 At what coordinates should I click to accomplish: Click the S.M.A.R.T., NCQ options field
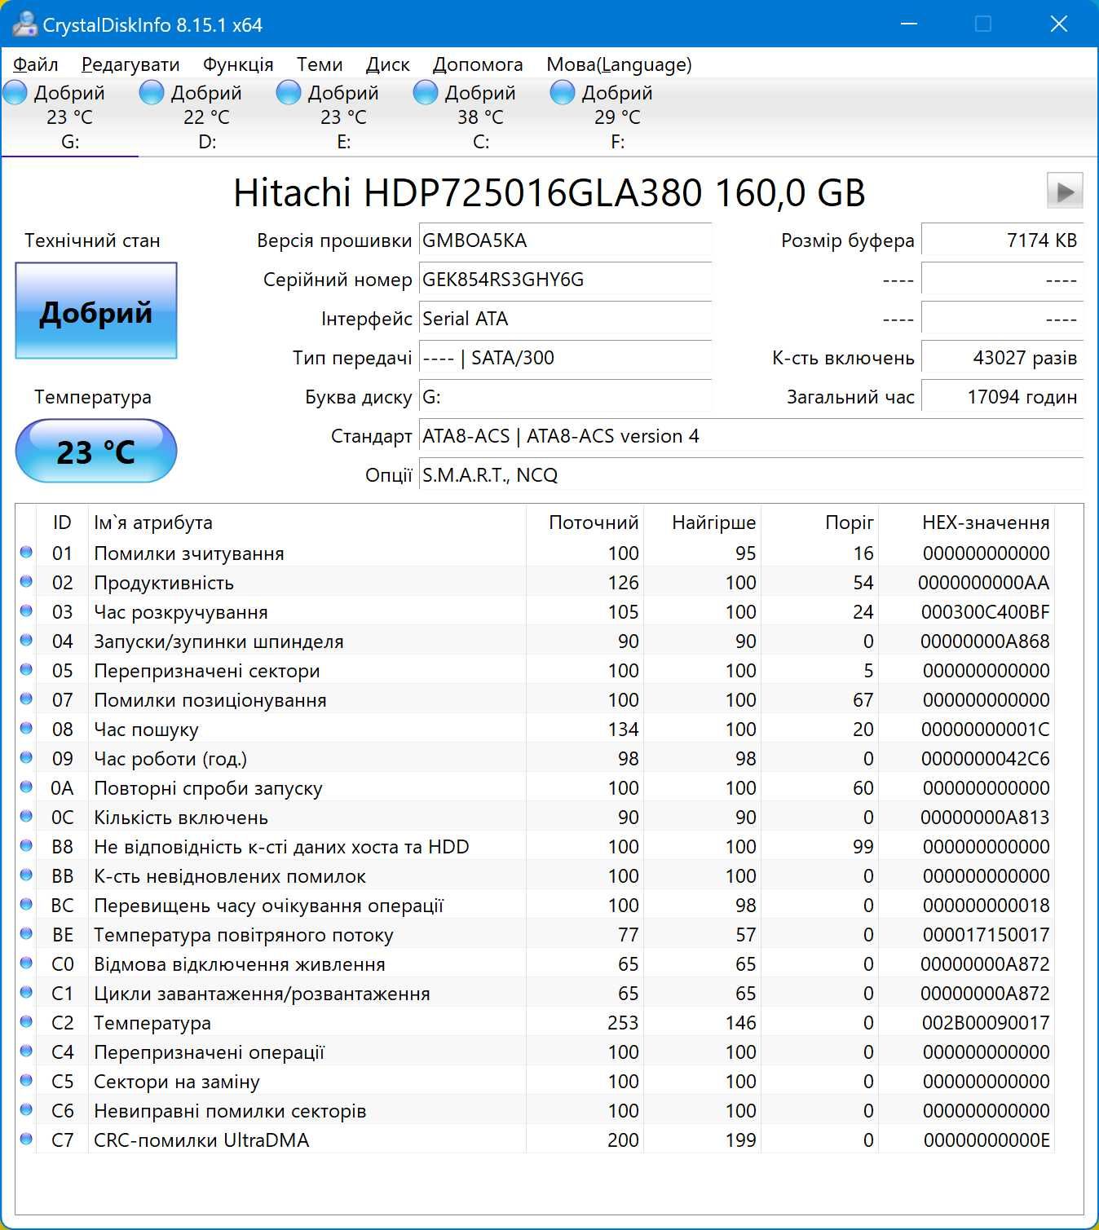(x=751, y=475)
